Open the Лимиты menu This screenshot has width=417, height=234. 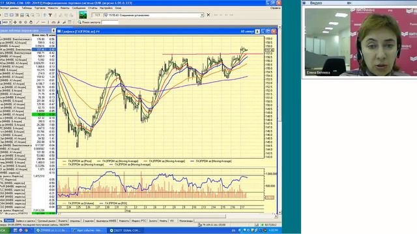65,8
